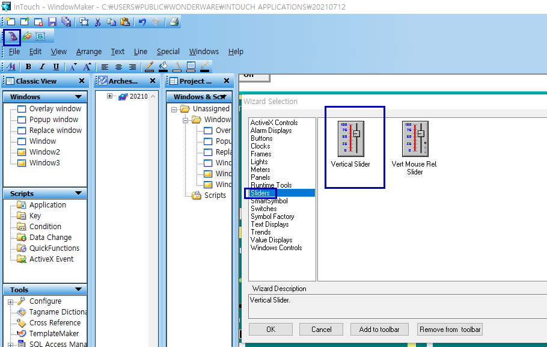Open the Windows menu

[x=204, y=52]
